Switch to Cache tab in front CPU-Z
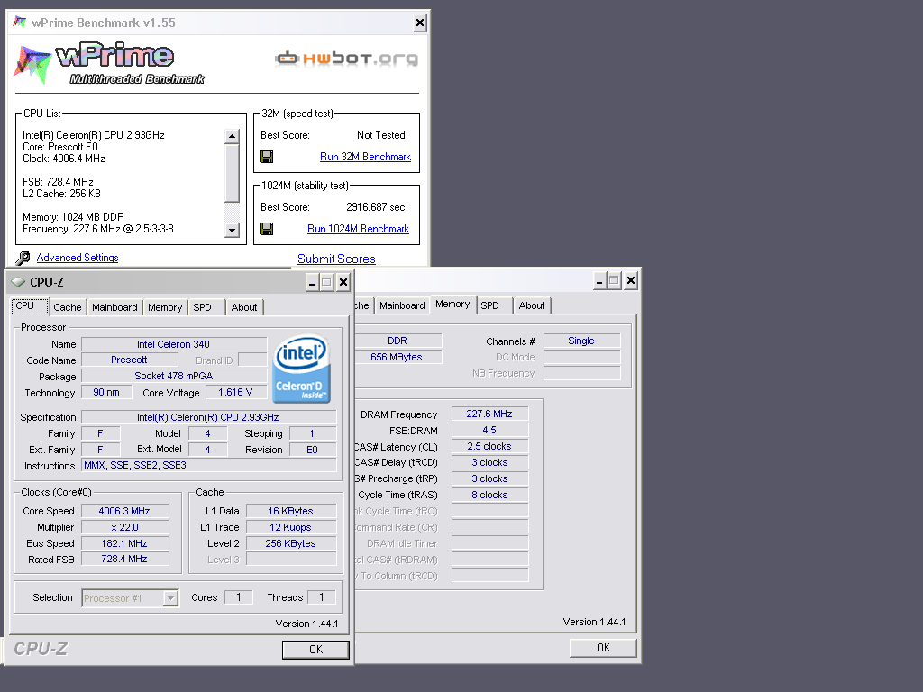Image resolution: width=923 pixels, height=692 pixels. (x=68, y=307)
